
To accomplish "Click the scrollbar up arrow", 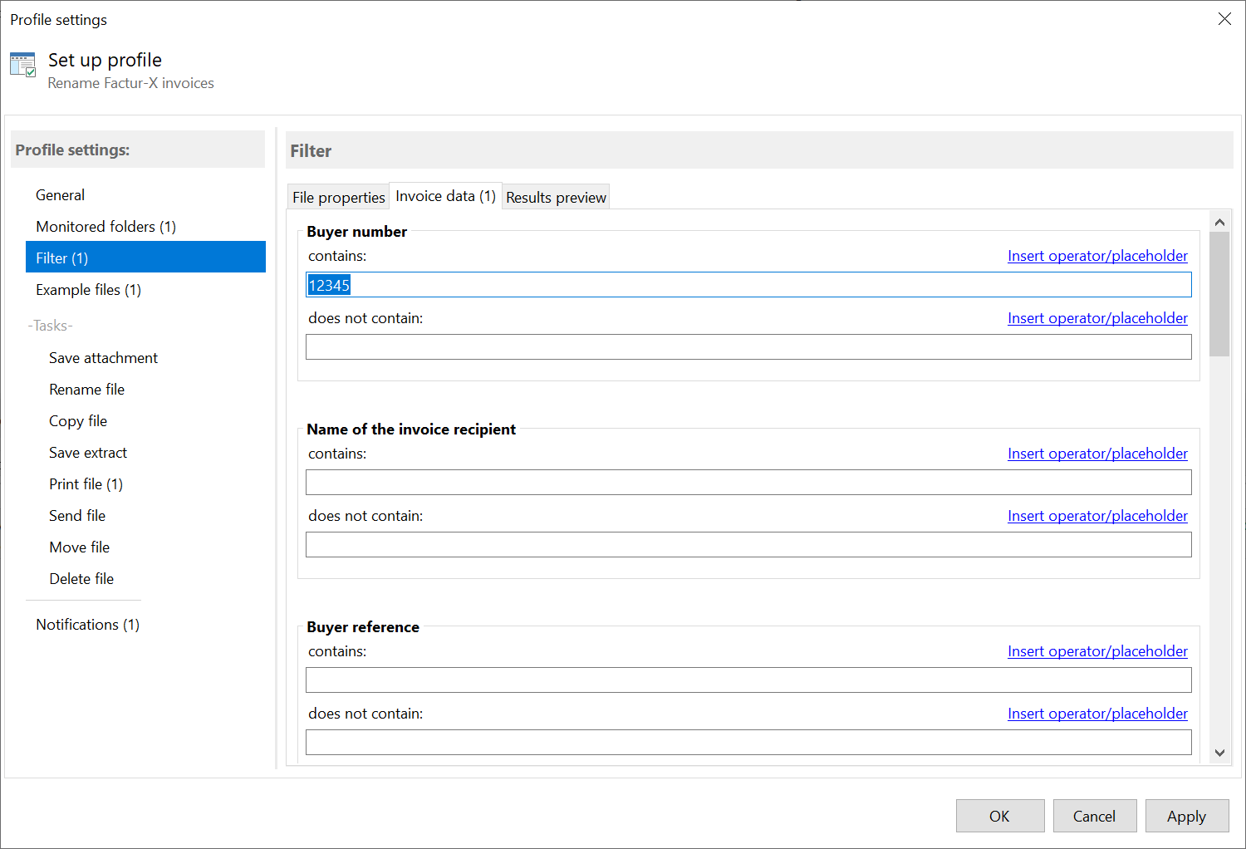I will pos(1219,222).
